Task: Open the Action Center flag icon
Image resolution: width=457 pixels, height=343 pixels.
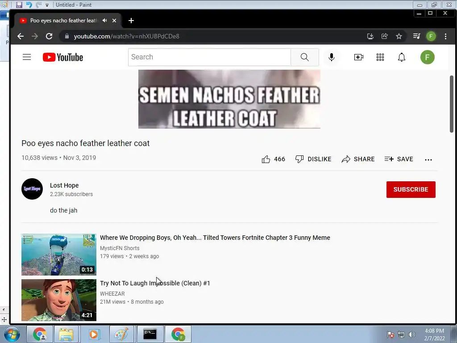Action: [x=391, y=335]
